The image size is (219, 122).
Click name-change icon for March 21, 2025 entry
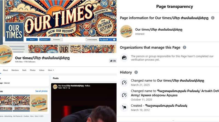click(124, 83)
